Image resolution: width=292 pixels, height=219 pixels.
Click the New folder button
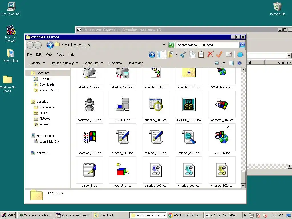[135, 63]
